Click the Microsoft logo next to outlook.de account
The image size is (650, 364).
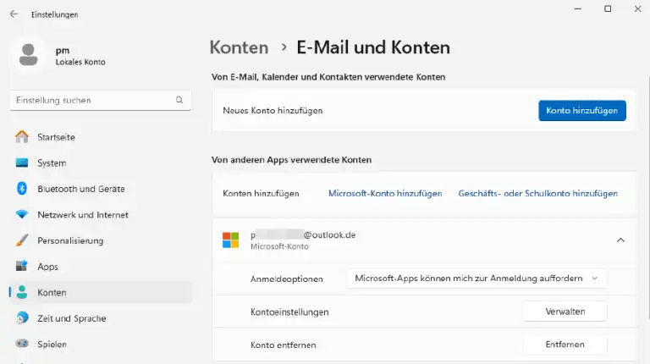click(x=230, y=240)
